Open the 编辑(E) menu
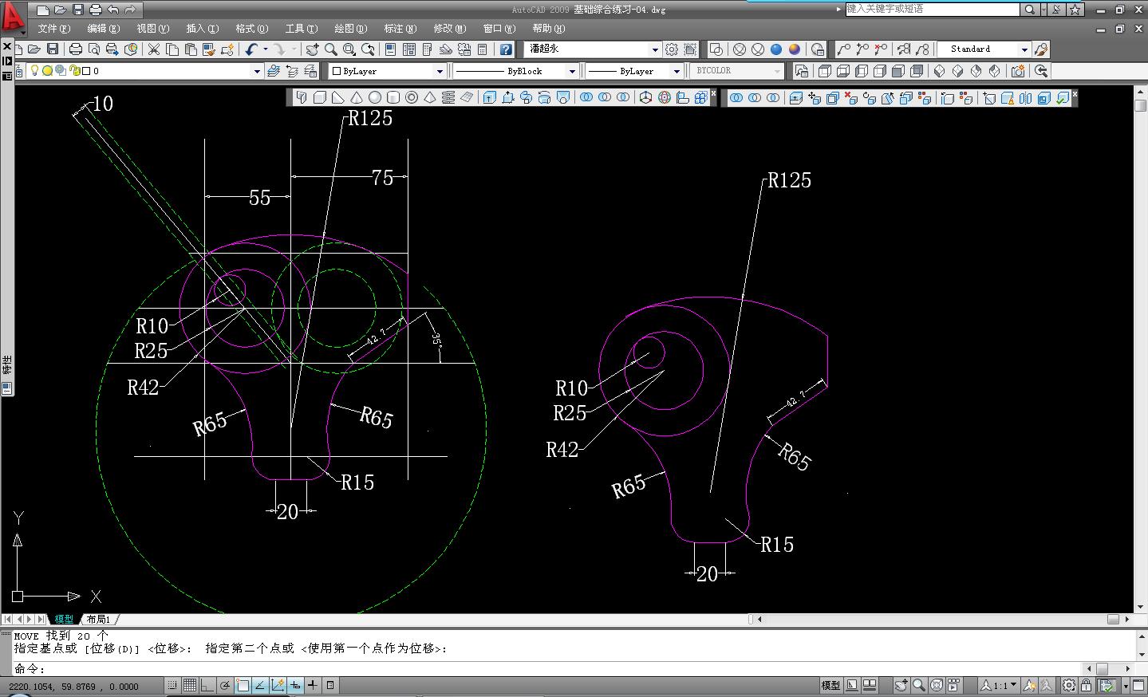 [x=103, y=29]
